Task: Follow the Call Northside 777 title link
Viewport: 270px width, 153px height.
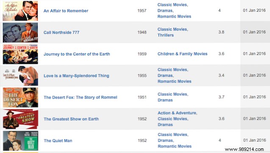Action: 61,33
